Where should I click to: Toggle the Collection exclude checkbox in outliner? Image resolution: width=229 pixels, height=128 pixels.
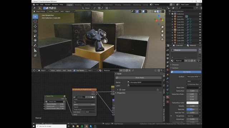click(x=172, y=14)
